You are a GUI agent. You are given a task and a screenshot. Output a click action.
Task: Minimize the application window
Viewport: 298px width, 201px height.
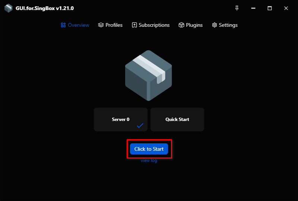click(x=253, y=8)
